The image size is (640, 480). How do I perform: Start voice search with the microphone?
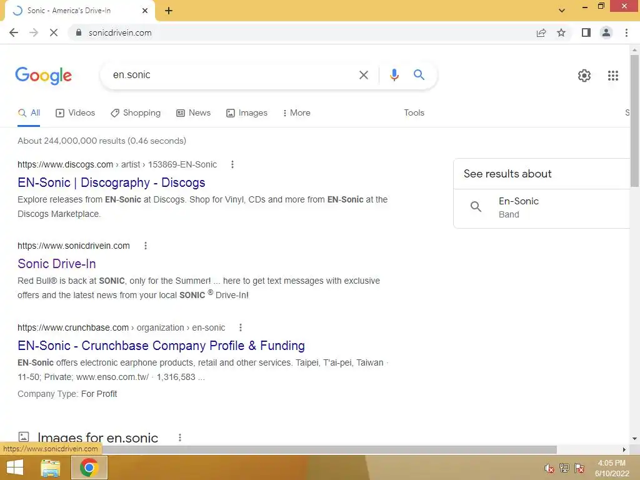click(x=394, y=75)
